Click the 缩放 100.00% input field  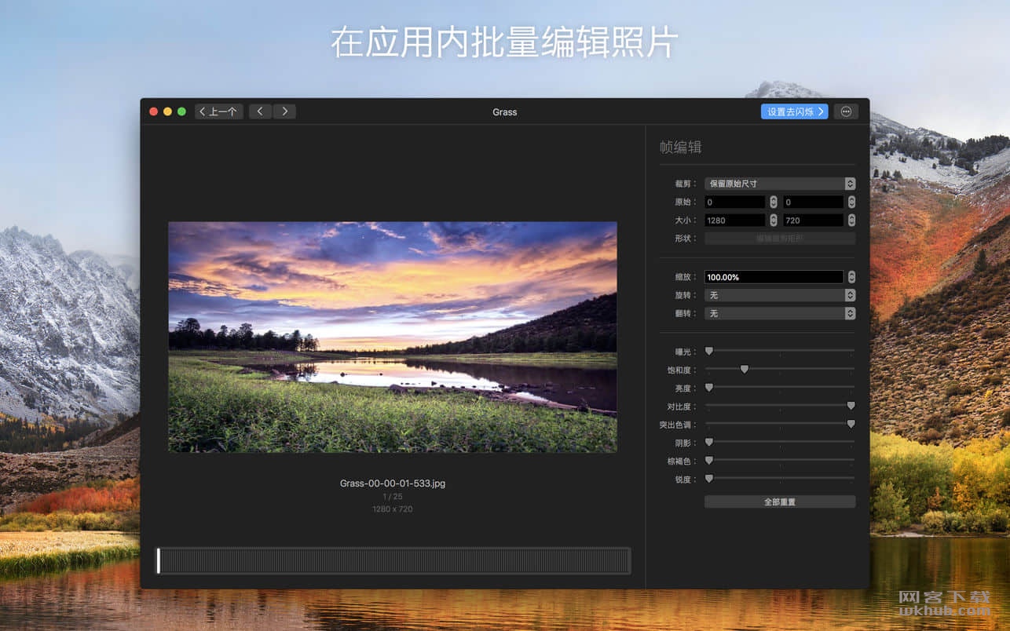click(774, 277)
